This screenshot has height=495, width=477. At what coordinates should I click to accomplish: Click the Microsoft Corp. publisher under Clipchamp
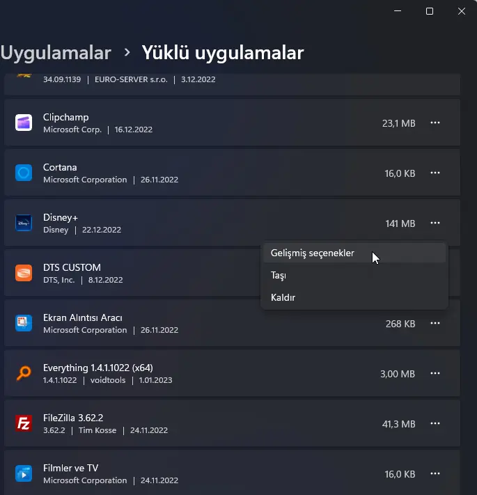point(72,129)
